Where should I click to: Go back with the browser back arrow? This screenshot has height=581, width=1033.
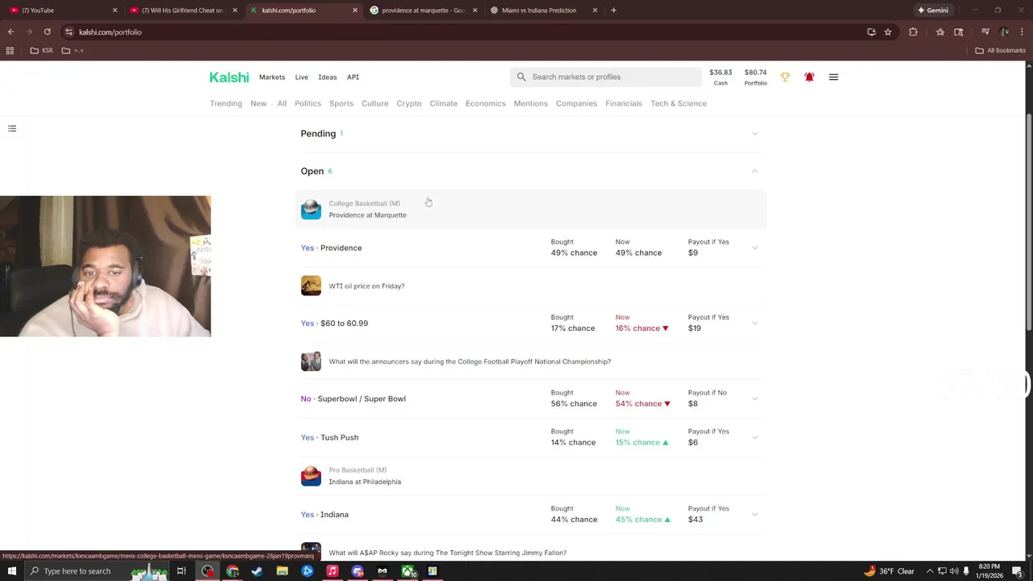pyautogui.click(x=10, y=32)
